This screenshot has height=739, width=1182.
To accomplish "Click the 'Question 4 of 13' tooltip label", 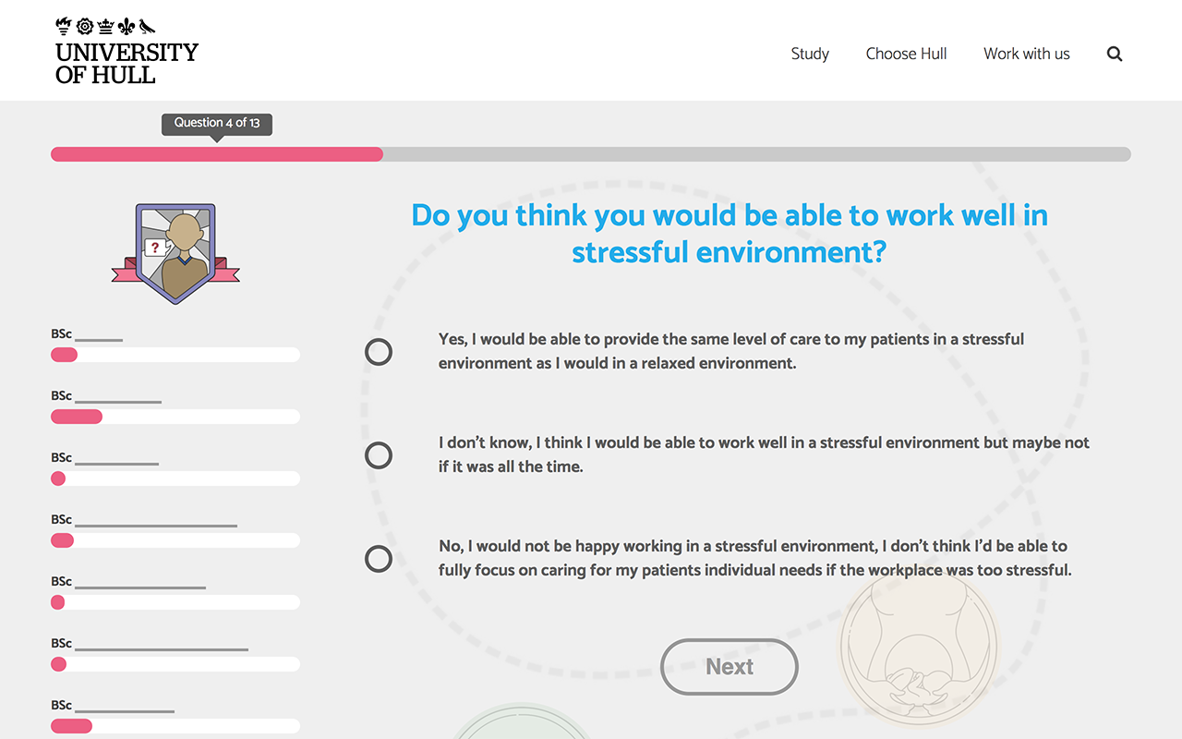I will (216, 122).
